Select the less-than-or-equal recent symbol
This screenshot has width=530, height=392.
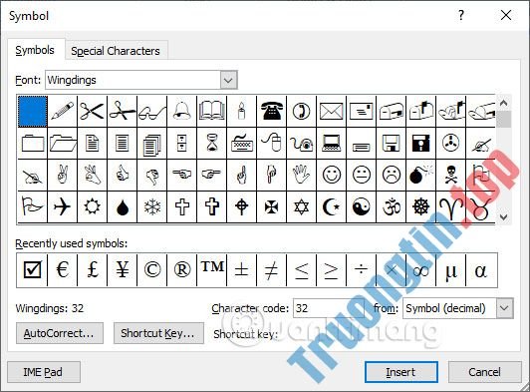point(301,270)
